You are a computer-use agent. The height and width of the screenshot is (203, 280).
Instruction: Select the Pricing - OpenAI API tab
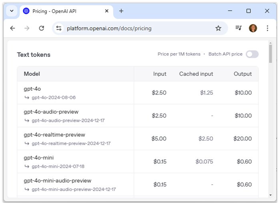(66, 11)
